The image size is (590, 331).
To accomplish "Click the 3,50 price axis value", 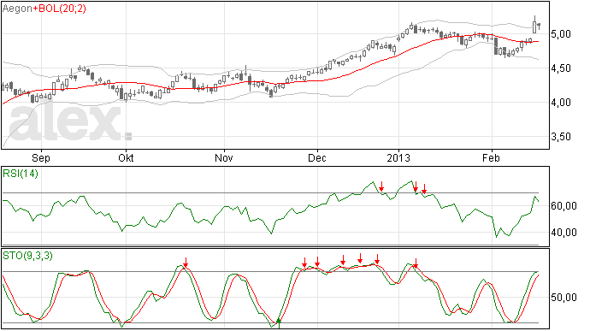I will pyautogui.click(x=561, y=137).
